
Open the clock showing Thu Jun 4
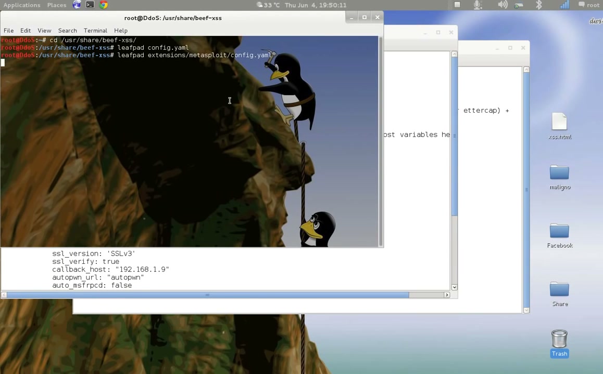(x=316, y=5)
